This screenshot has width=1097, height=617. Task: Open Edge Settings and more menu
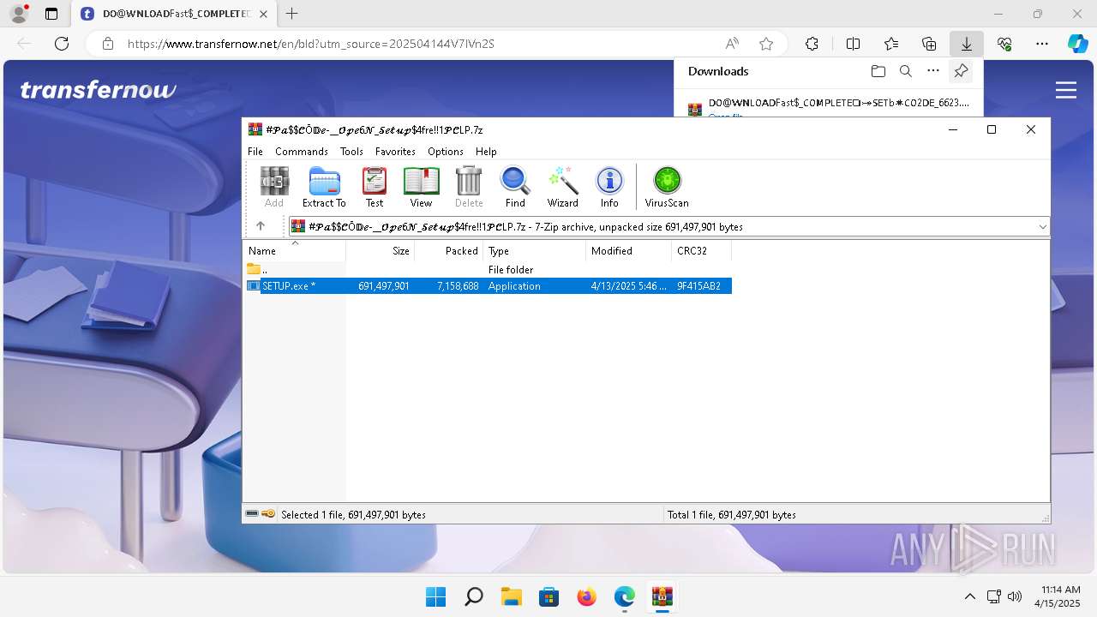1042,44
